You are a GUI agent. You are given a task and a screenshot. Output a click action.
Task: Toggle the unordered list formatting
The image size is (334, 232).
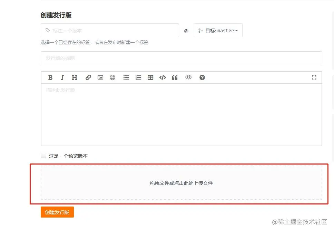pyautogui.click(x=126, y=77)
